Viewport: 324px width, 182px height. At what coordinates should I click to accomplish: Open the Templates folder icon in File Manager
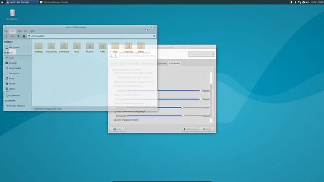pyautogui.click(x=128, y=48)
